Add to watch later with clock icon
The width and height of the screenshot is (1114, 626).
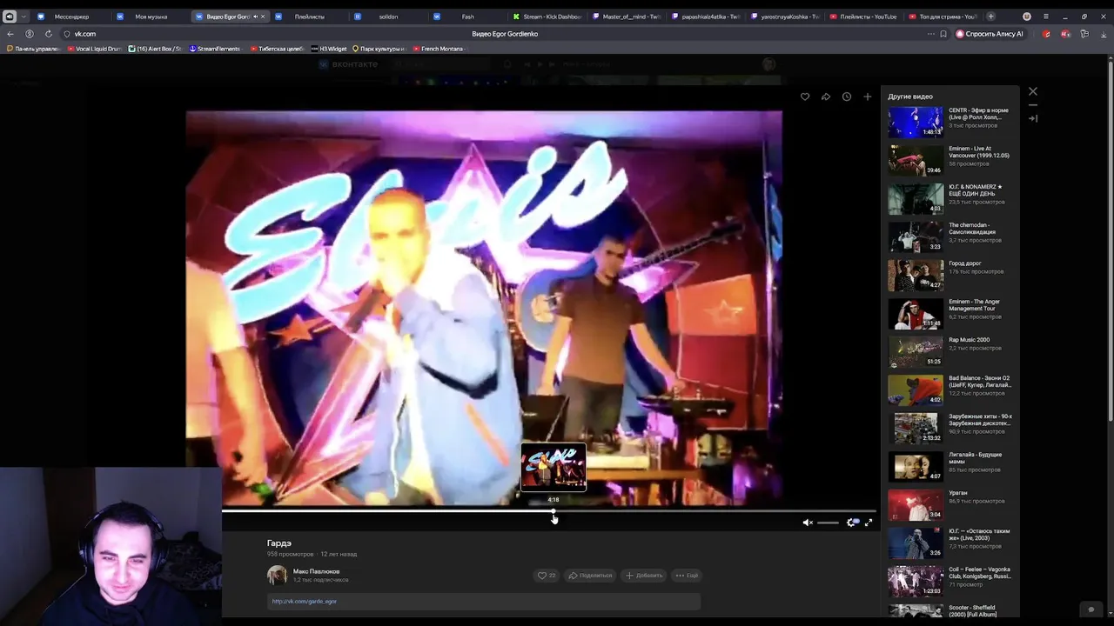click(x=846, y=97)
